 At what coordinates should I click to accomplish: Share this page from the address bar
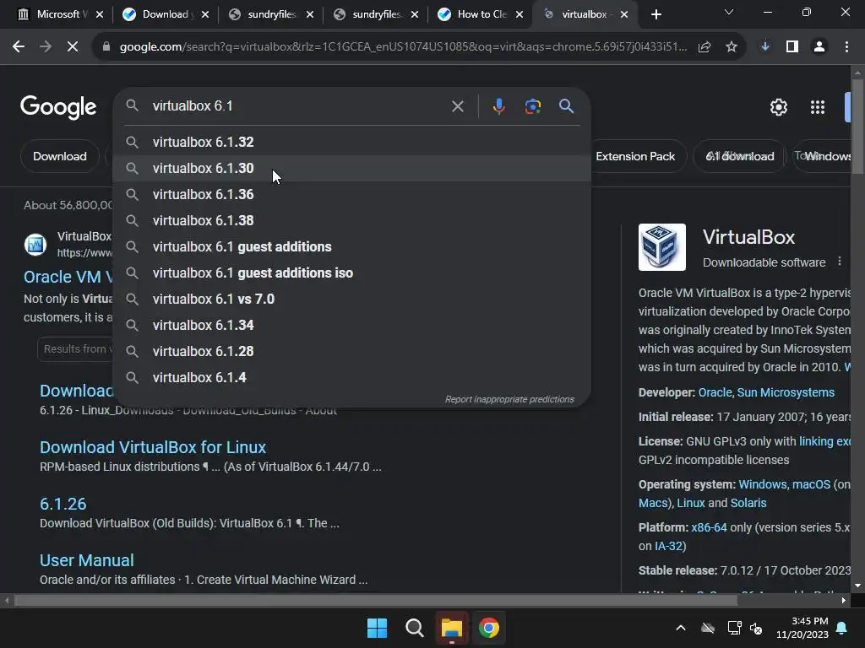coord(705,47)
